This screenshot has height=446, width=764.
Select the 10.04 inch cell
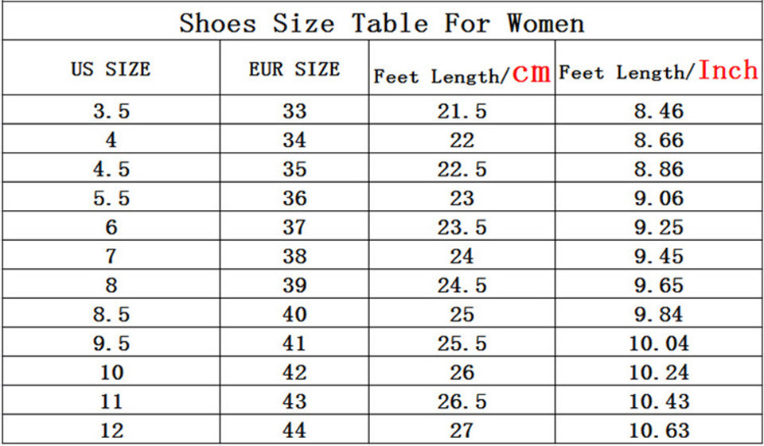(658, 343)
